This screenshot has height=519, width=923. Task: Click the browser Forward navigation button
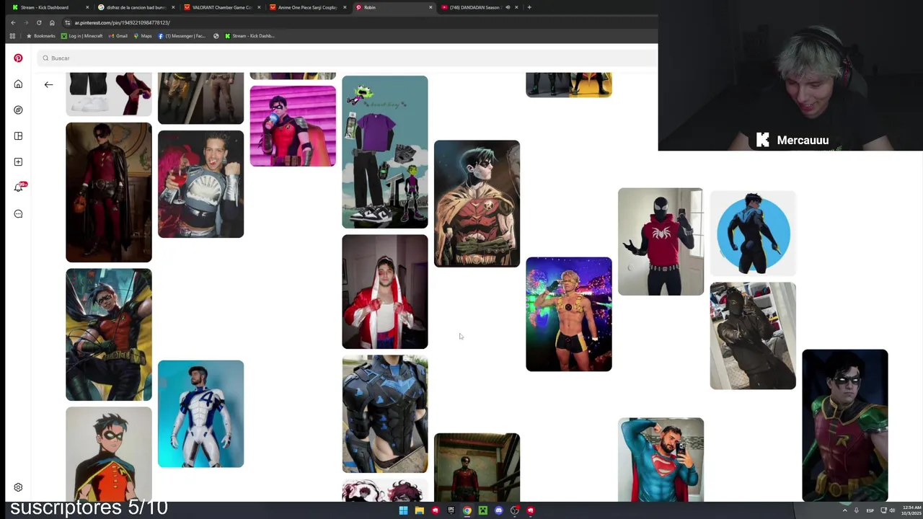click(x=26, y=22)
